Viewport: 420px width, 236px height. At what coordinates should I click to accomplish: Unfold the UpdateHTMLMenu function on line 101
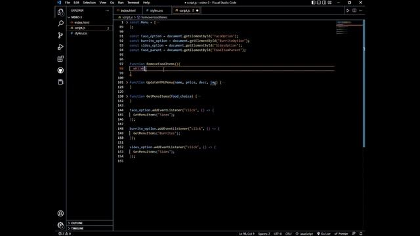point(127,83)
